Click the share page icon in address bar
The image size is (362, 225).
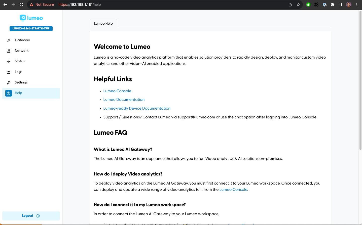point(290,5)
